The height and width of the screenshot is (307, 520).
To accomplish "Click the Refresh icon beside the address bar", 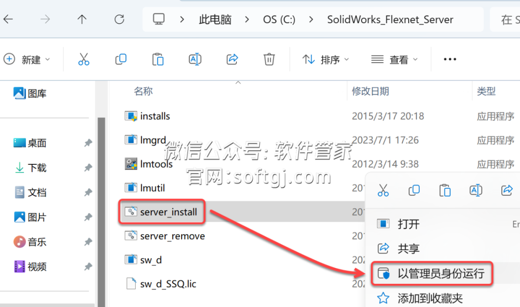I will point(119,20).
